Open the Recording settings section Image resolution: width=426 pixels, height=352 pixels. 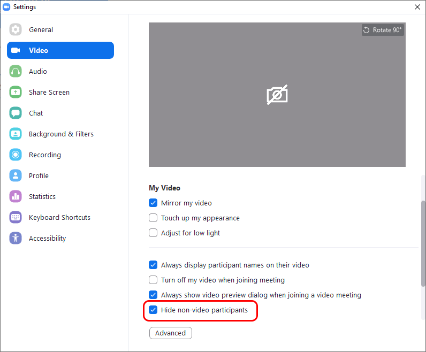coord(60,155)
